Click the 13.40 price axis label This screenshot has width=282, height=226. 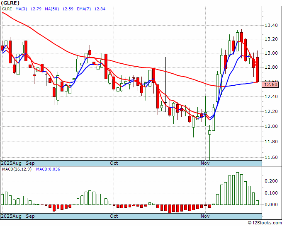click(271, 25)
